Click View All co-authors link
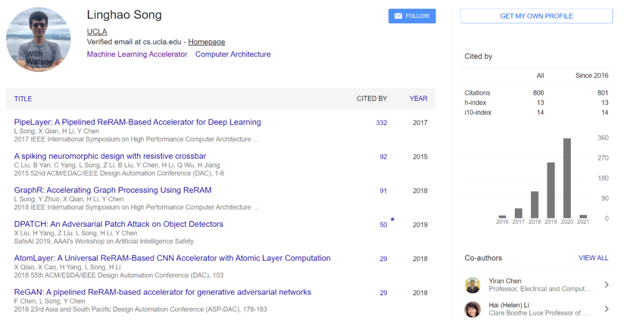Screen dimensions: 624x320 tap(593, 258)
